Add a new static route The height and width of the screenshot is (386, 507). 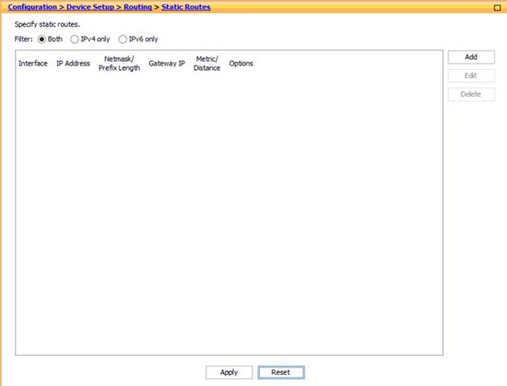pos(471,57)
